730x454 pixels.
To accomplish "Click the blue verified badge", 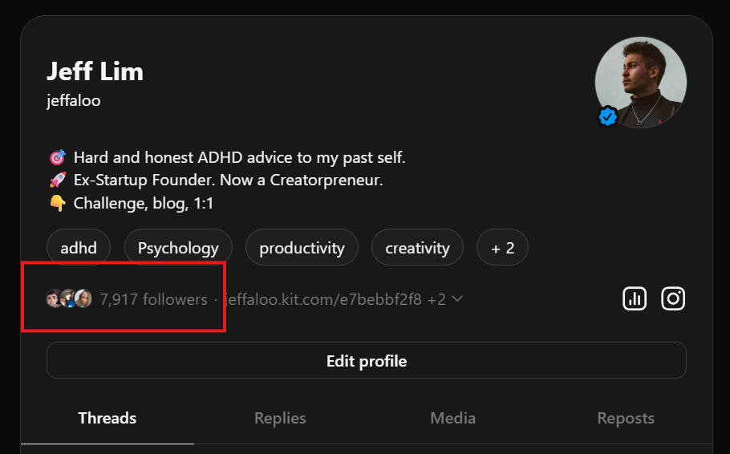I will pyautogui.click(x=608, y=117).
